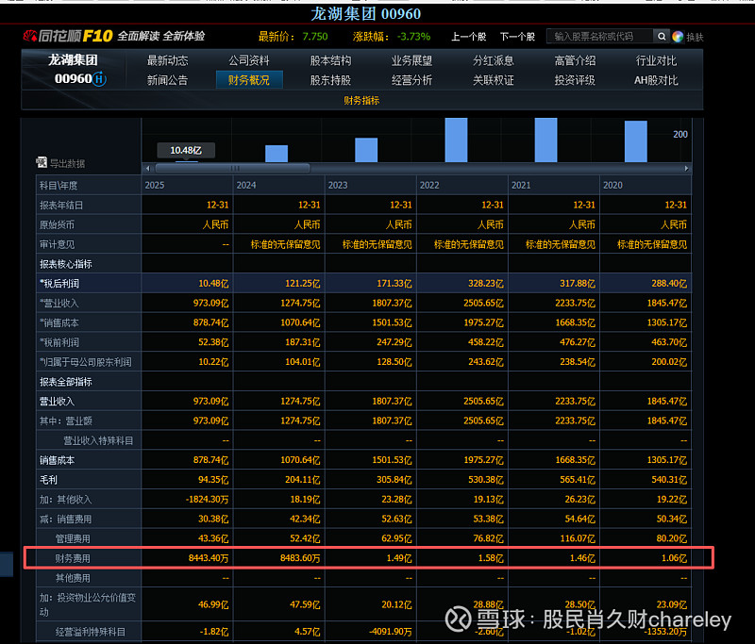Focus the stock name or code search field
Screen dimensions: 755x644
tap(600, 37)
